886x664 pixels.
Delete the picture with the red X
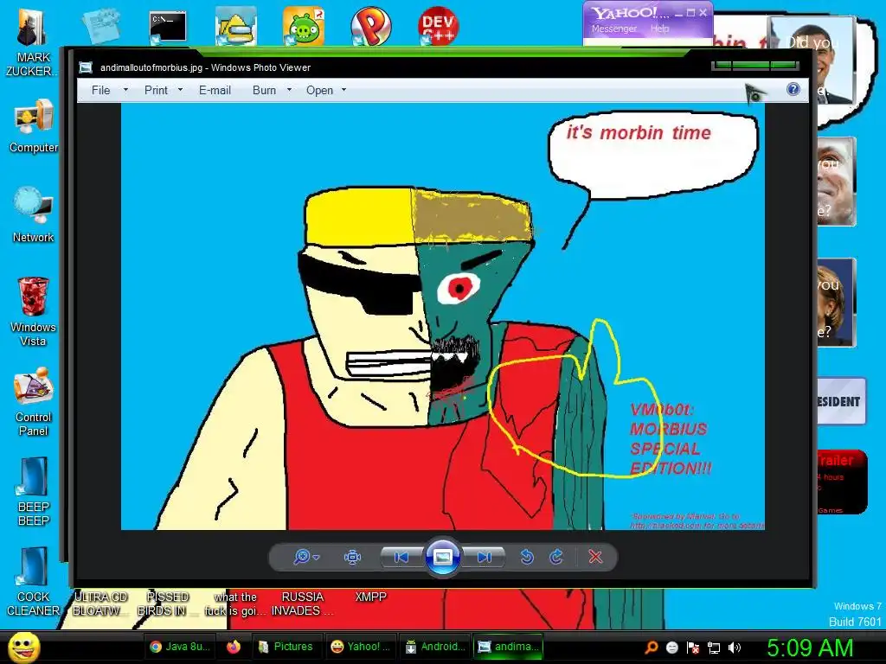coord(595,558)
